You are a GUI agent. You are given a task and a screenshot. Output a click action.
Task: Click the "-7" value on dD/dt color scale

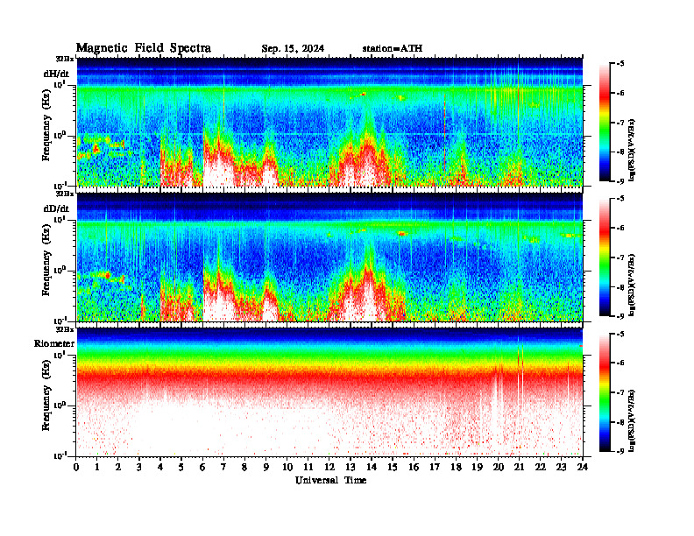[x=620, y=257]
